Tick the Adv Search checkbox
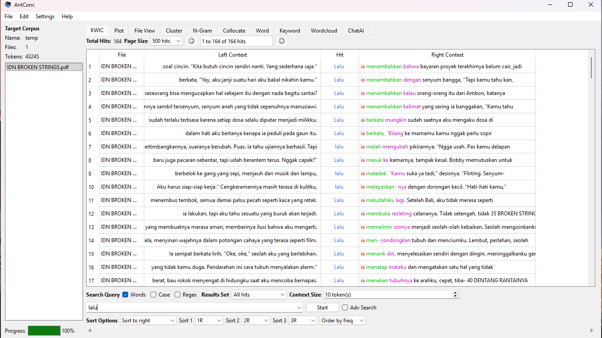The width and height of the screenshot is (602, 338). pyautogui.click(x=345, y=308)
